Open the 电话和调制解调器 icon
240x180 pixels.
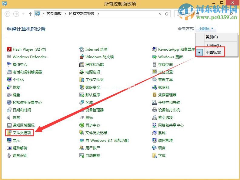coord(9,72)
